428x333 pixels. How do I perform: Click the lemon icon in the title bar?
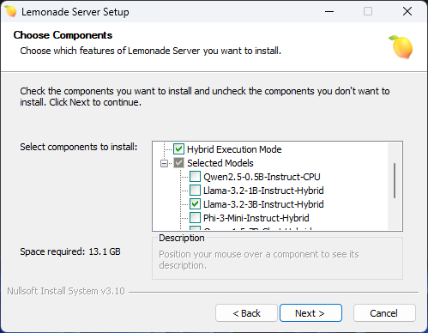click(x=11, y=11)
